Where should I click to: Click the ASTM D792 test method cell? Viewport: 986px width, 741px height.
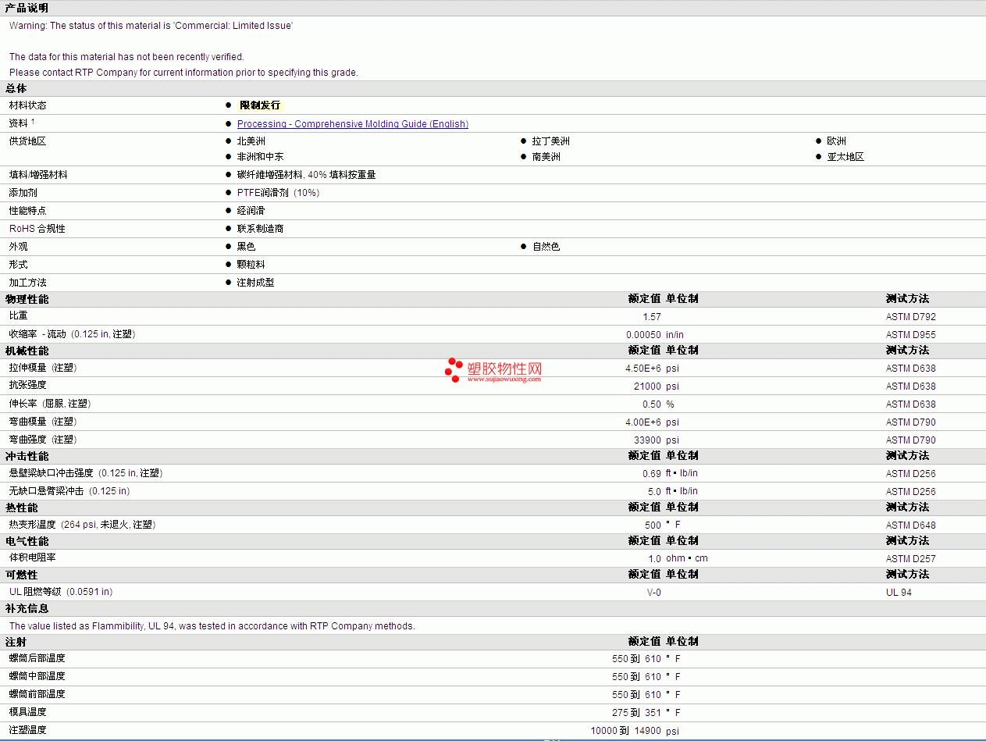tap(910, 317)
